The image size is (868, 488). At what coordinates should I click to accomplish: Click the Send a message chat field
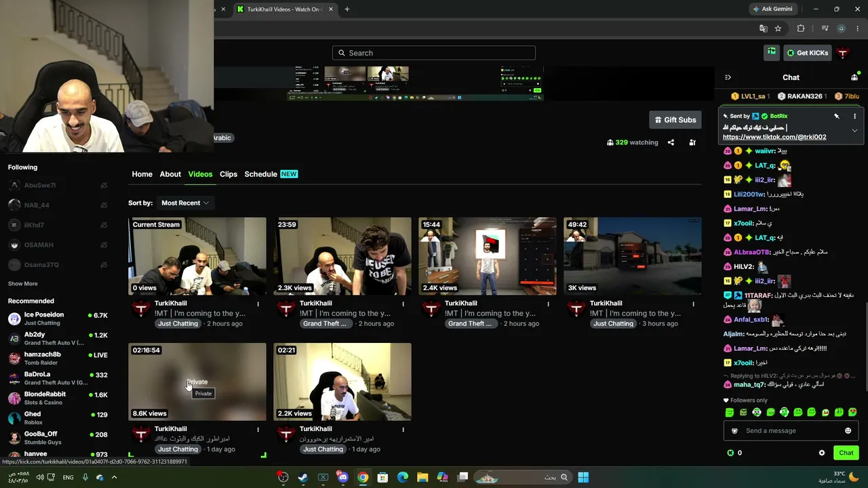coord(790,431)
